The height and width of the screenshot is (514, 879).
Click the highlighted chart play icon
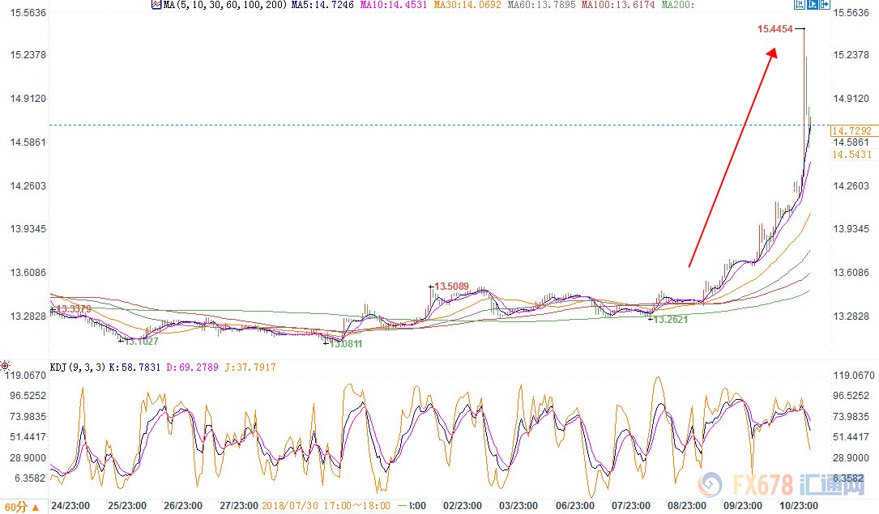point(812,5)
